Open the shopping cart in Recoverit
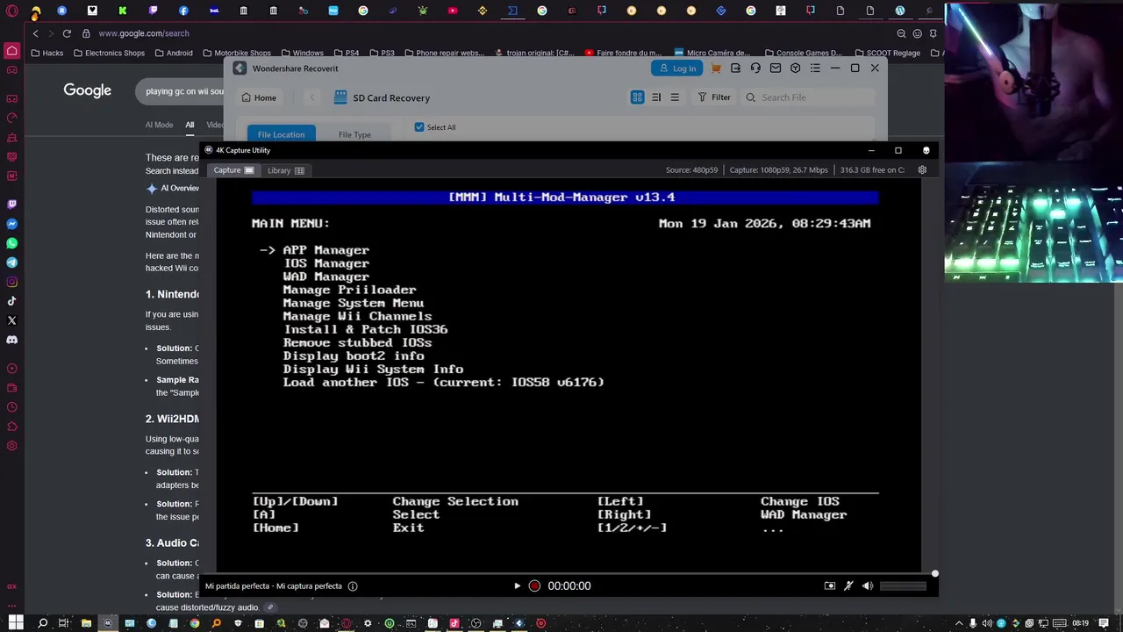1123x632 pixels. click(716, 68)
